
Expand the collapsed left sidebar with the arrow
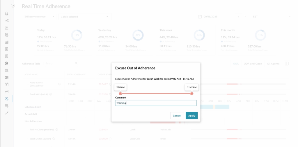click(x=13, y=6)
